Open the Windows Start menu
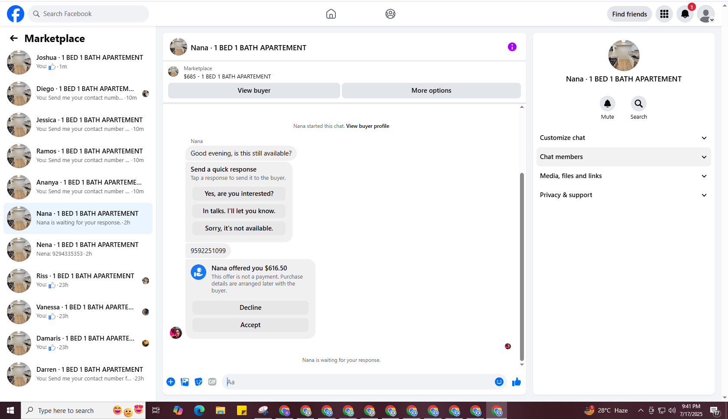The image size is (728, 419). coord(10,410)
